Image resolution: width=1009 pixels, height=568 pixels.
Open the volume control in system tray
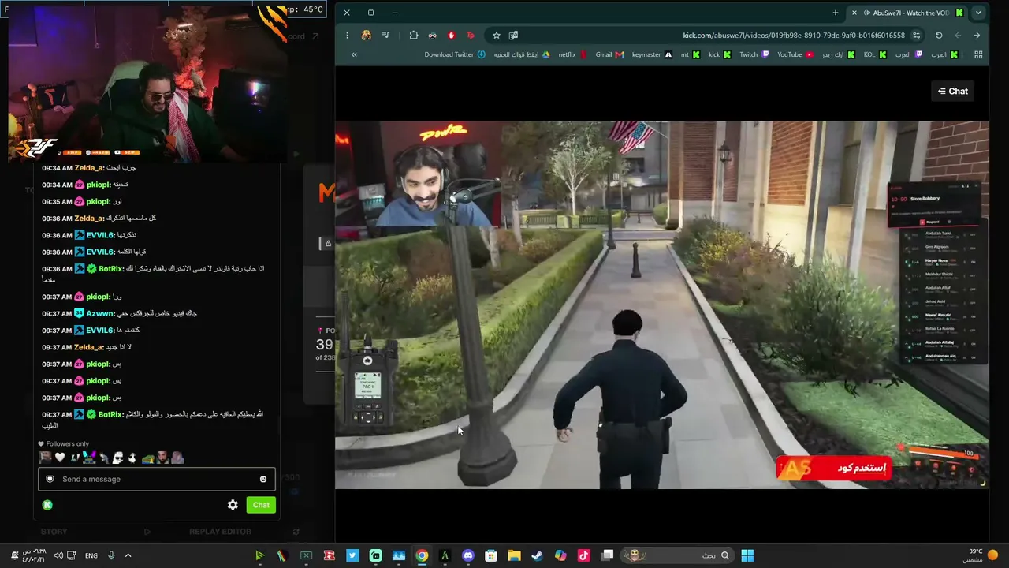click(58, 555)
